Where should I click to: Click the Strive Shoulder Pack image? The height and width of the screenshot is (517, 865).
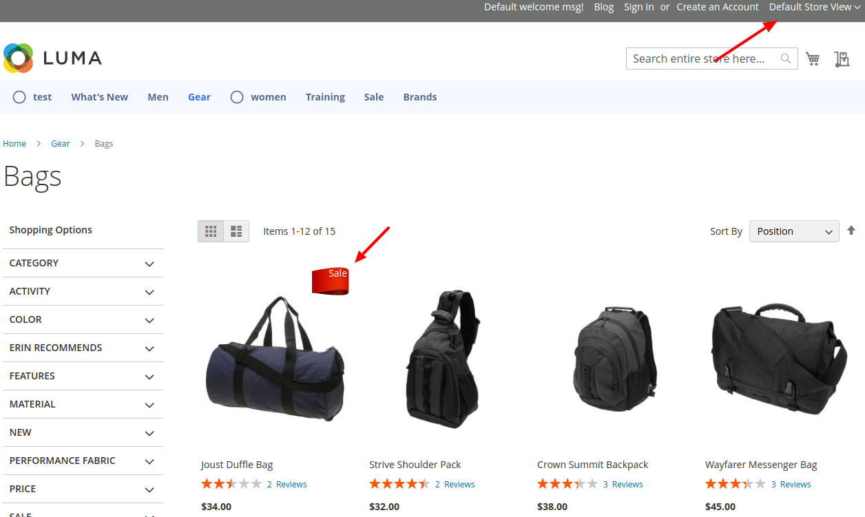pos(443,358)
